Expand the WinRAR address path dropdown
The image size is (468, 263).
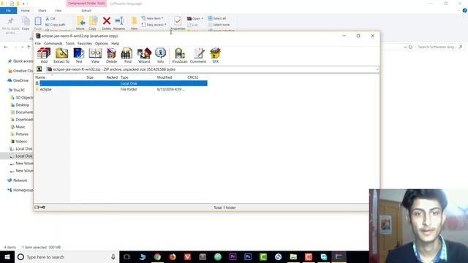click(377, 69)
